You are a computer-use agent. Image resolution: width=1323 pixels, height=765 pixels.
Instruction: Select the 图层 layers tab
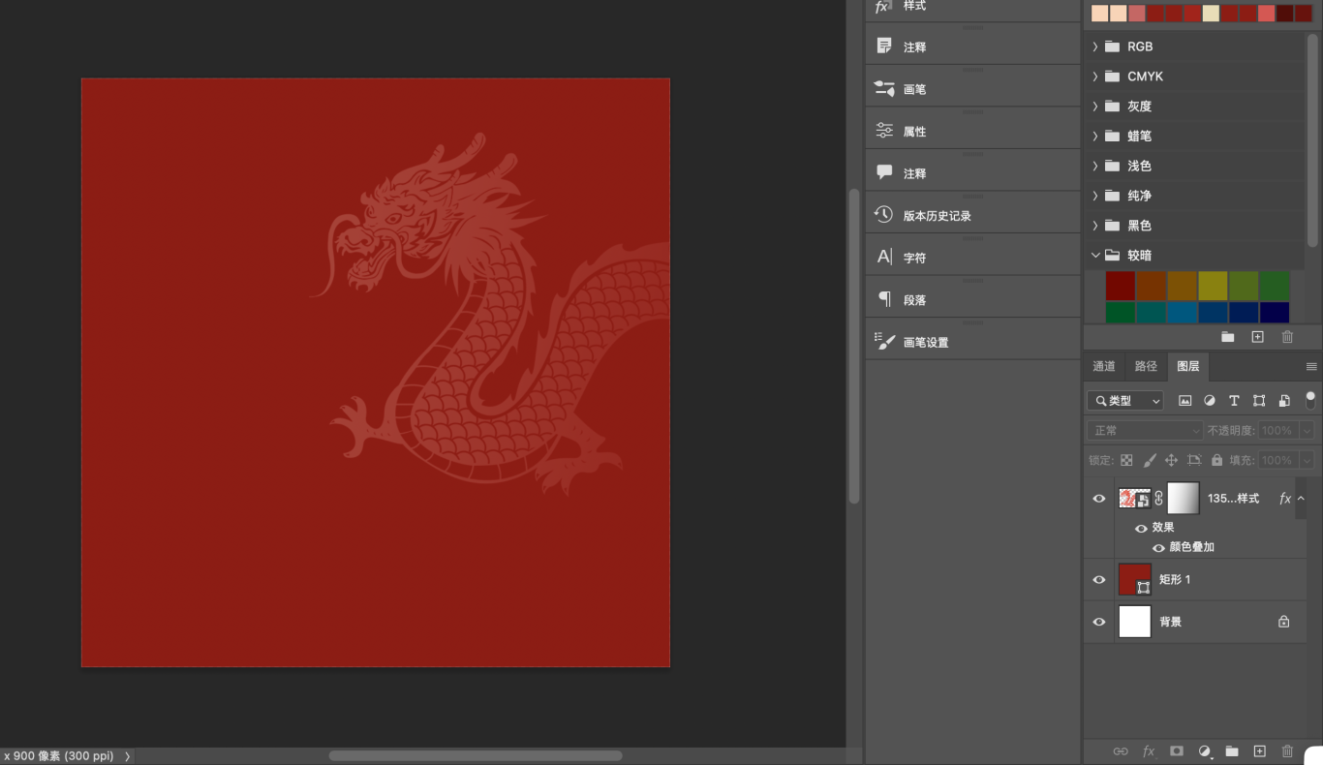1188,366
